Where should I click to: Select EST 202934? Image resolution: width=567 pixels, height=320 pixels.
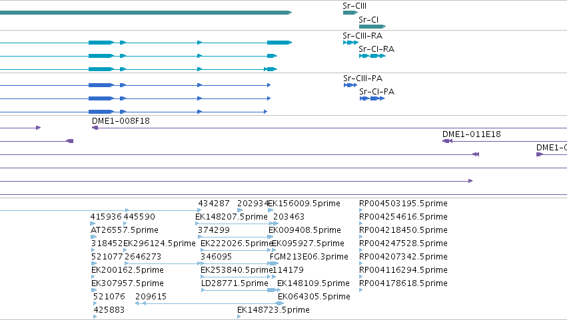click(253, 204)
